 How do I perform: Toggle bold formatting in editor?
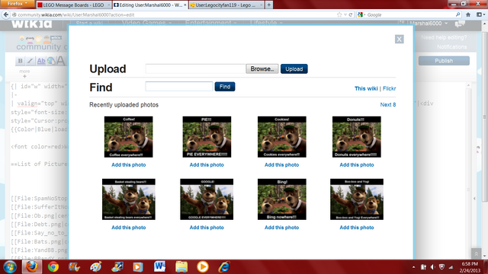coord(20,61)
